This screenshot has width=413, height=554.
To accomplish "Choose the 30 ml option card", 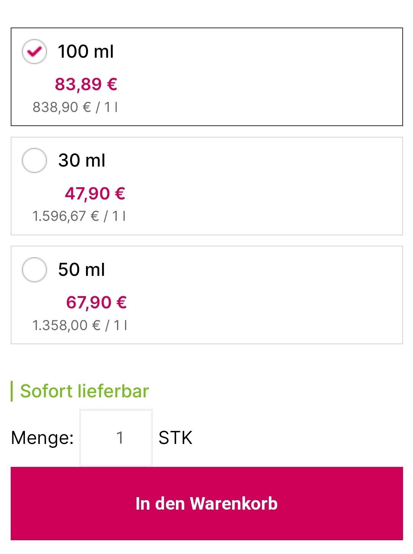I will click(x=207, y=186).
